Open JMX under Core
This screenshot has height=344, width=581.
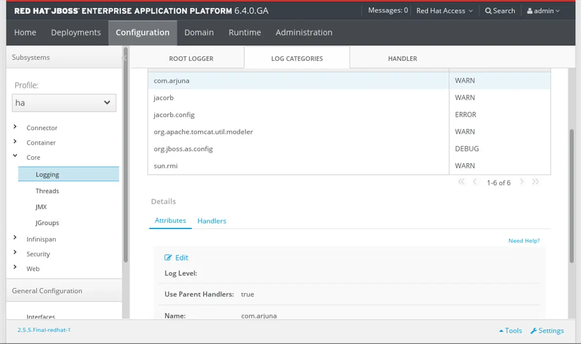coord(41,207)
